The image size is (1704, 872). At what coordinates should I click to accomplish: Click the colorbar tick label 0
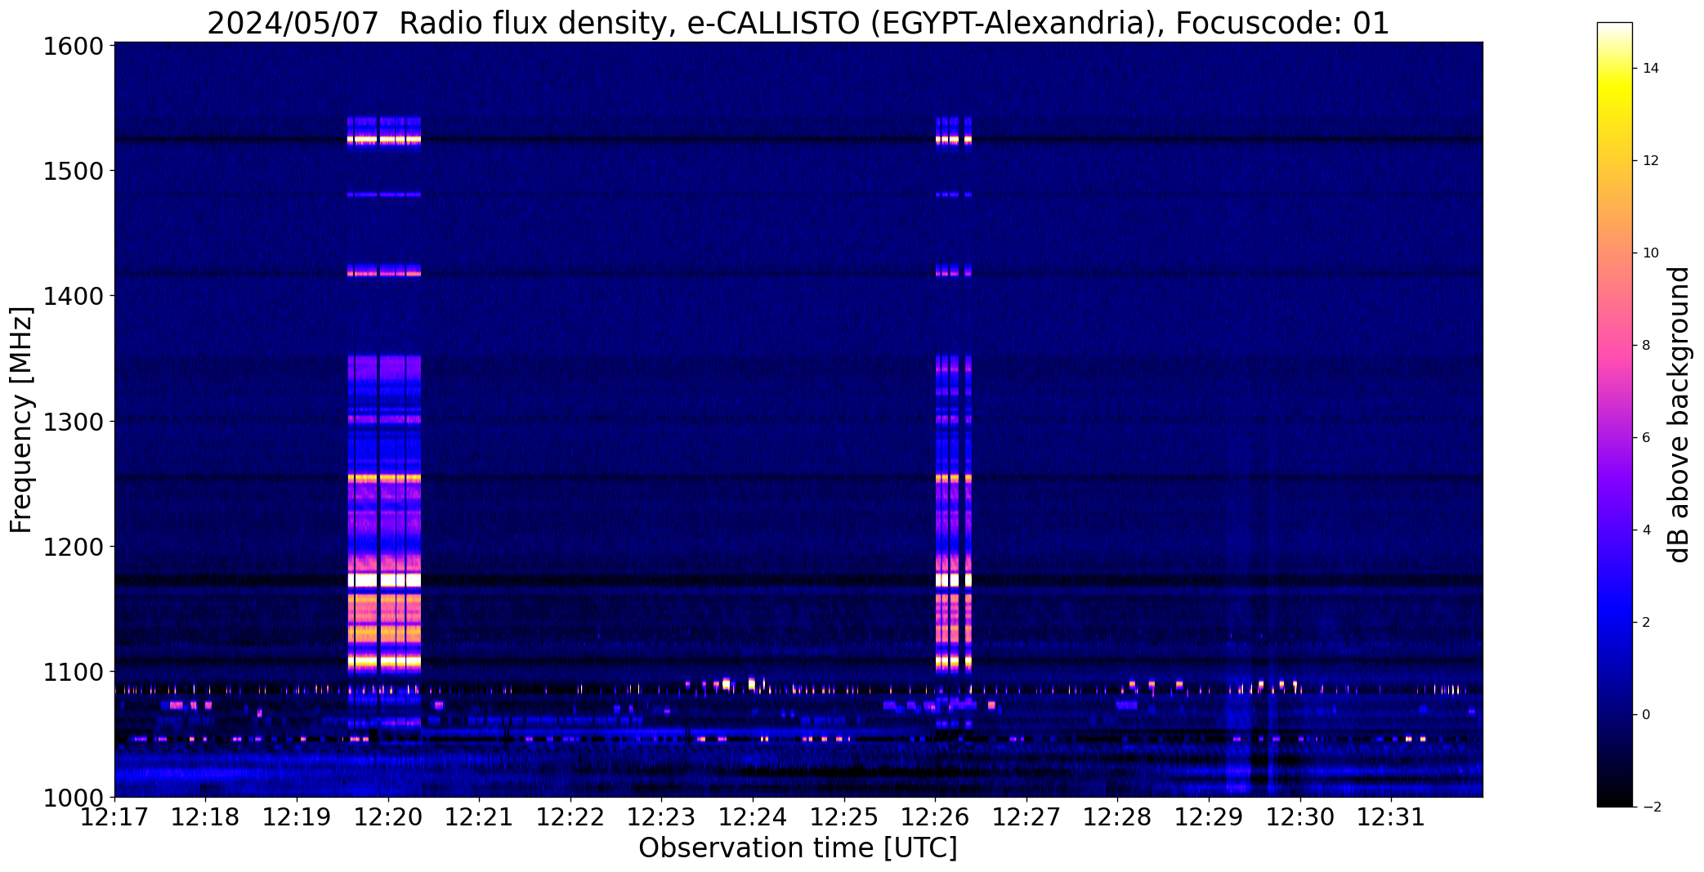1646,715
